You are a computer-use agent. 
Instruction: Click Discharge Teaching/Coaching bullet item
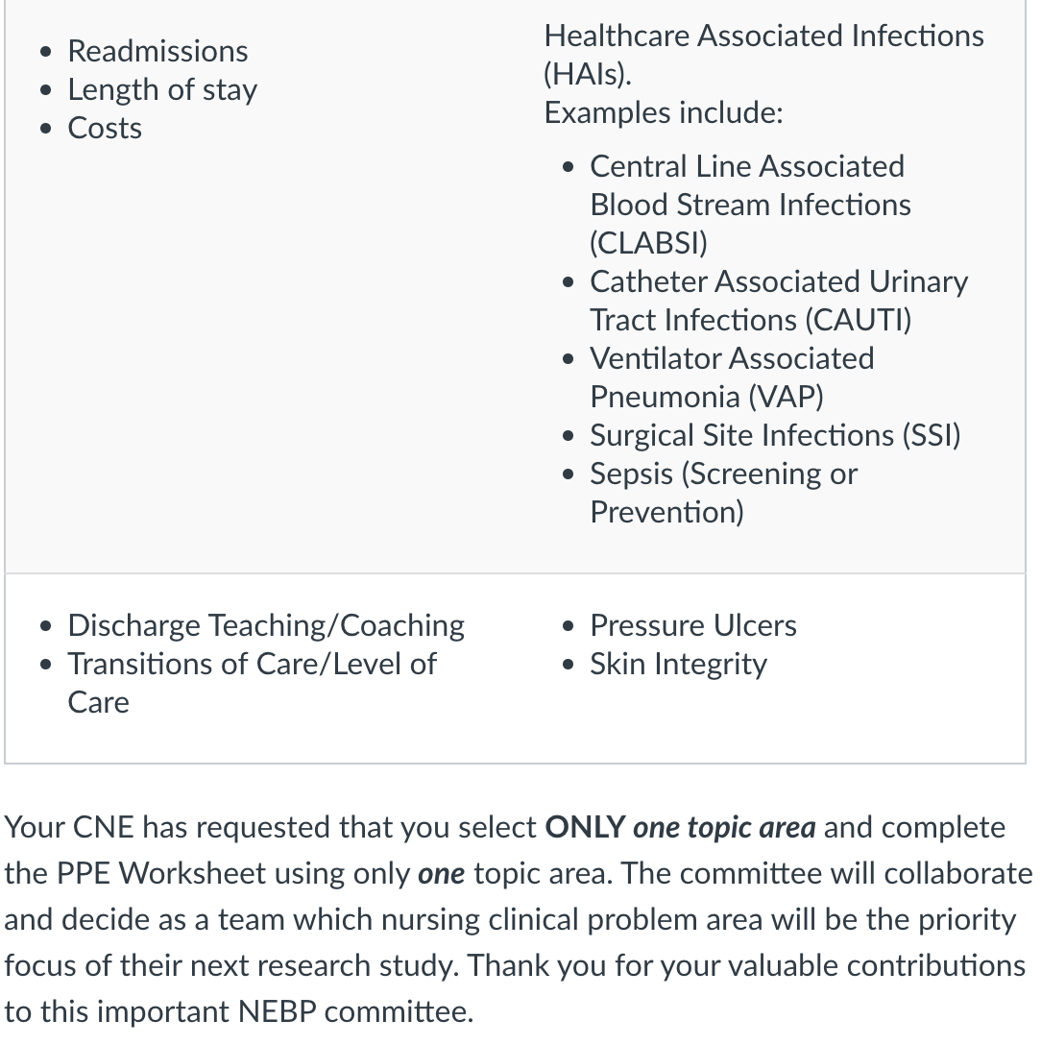tap(266, 626)
